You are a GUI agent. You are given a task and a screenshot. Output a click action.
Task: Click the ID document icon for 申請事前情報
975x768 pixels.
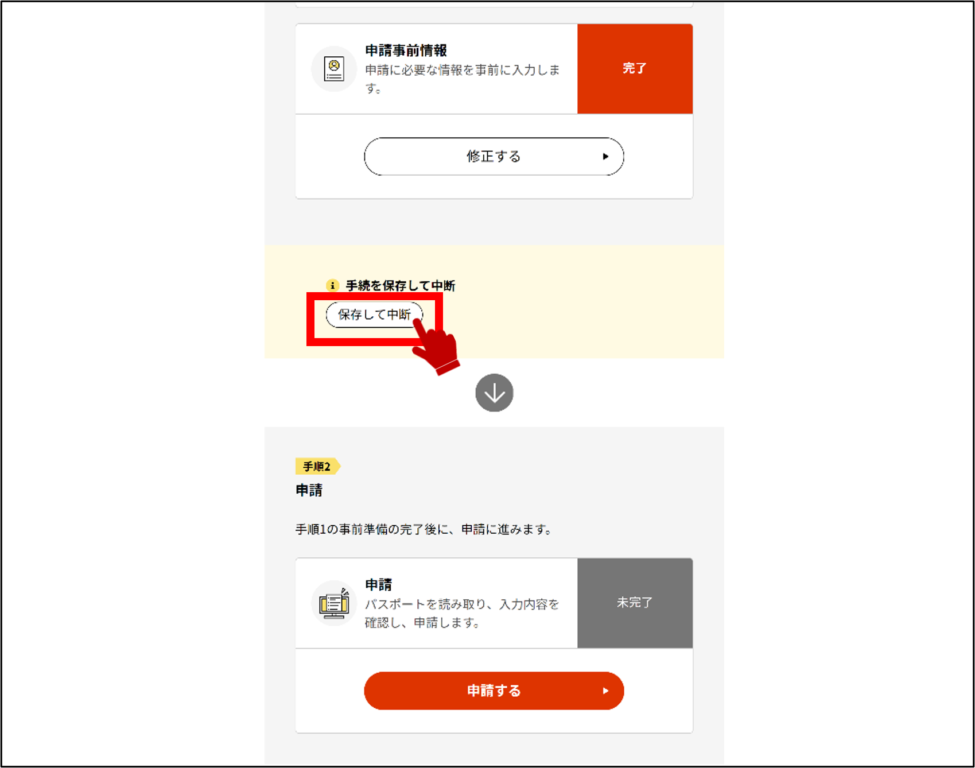point(334,69)
